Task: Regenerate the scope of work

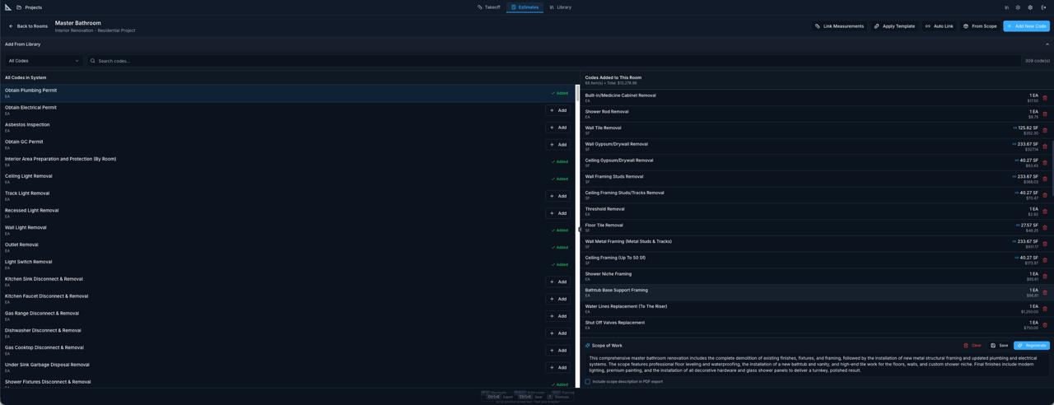Action: 1032,346
